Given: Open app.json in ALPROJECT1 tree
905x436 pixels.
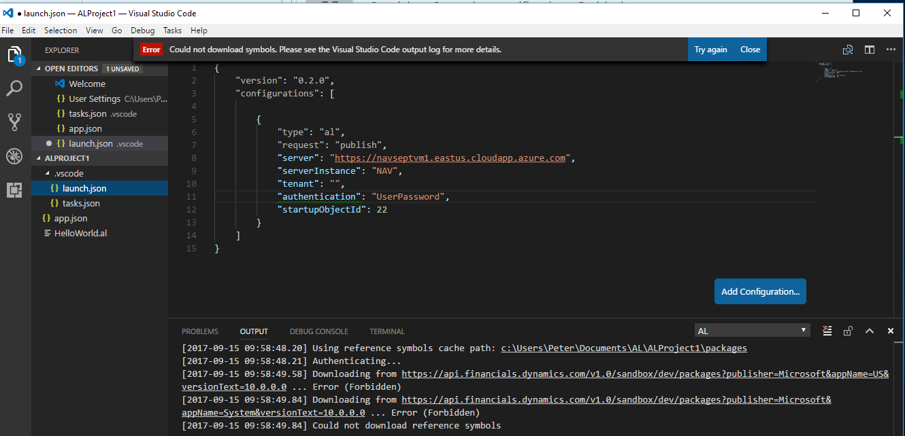Looking at the screenshot, I should pyautogui.click(x=99, y=218).
